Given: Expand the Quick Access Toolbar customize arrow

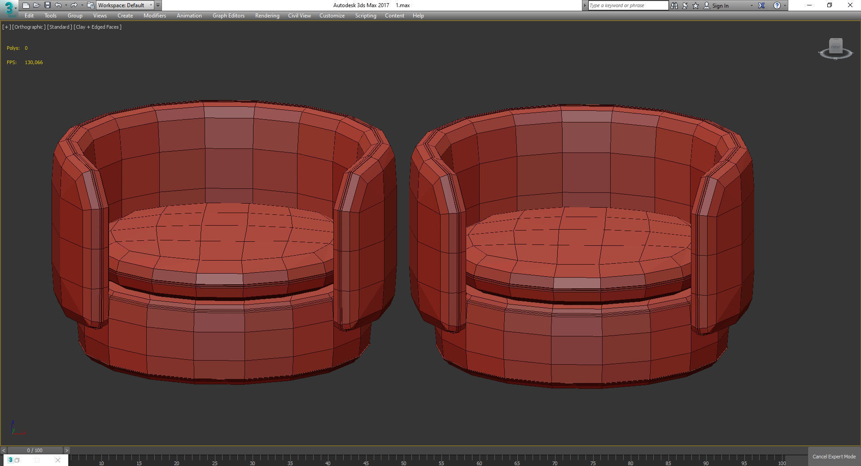Looking at the screenshot, I should 158,5.
